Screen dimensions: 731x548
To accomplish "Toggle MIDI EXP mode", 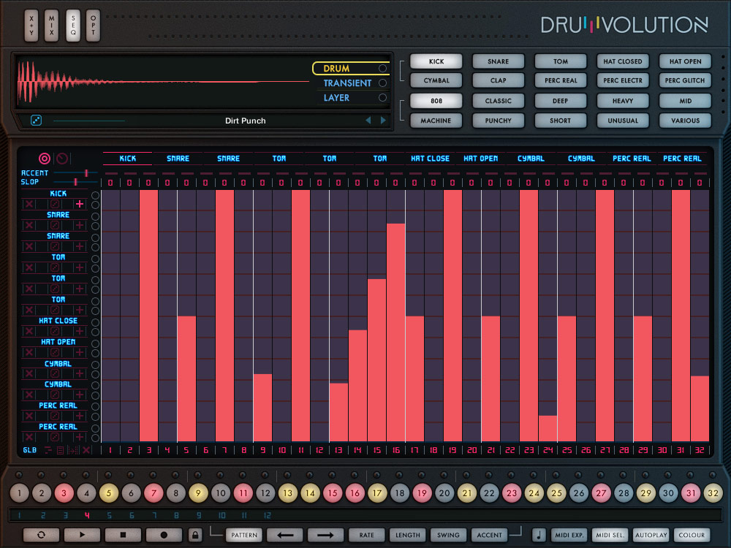I will point(569,535).
